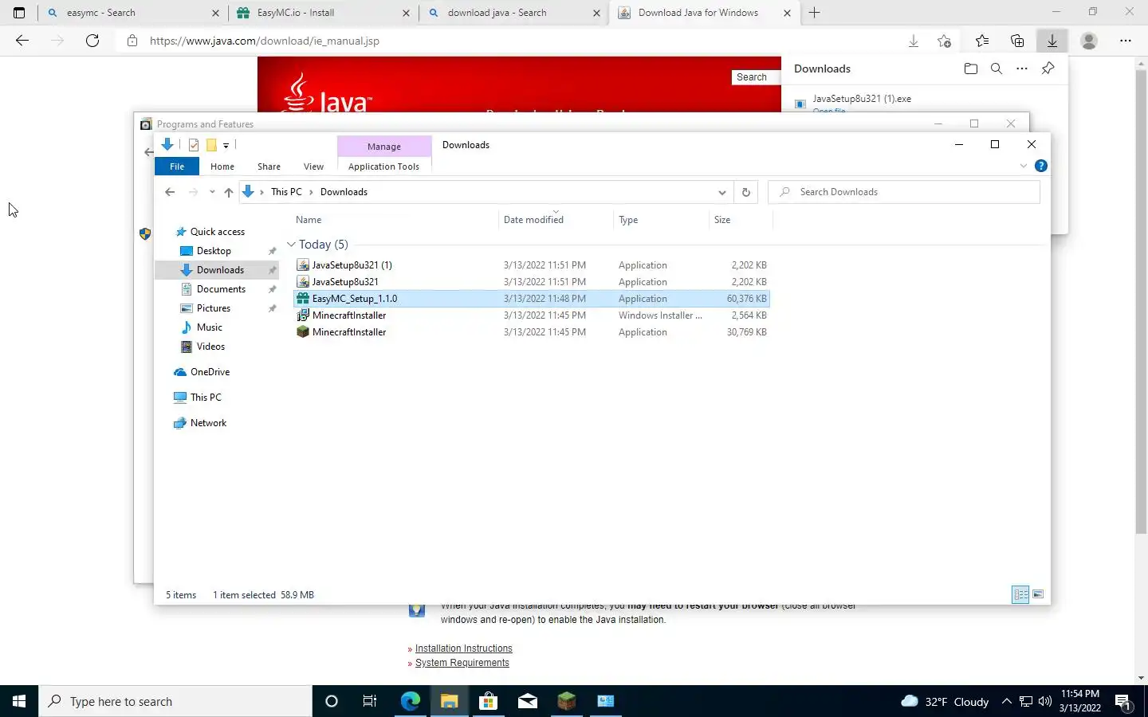Open browser Favorites star list icon
The height and width of the screenshot is (717, 1148).
click(x=982, y=41)
